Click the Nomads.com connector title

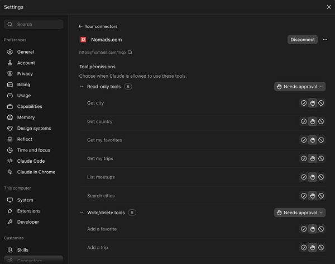107,40
